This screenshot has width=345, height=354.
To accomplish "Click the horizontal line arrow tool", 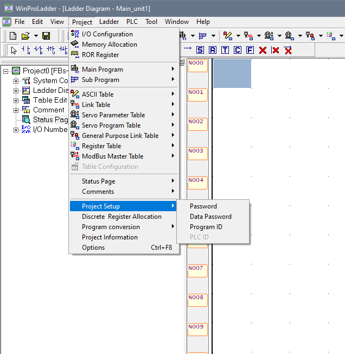I will pyautogui.click(x=188, y=48).
